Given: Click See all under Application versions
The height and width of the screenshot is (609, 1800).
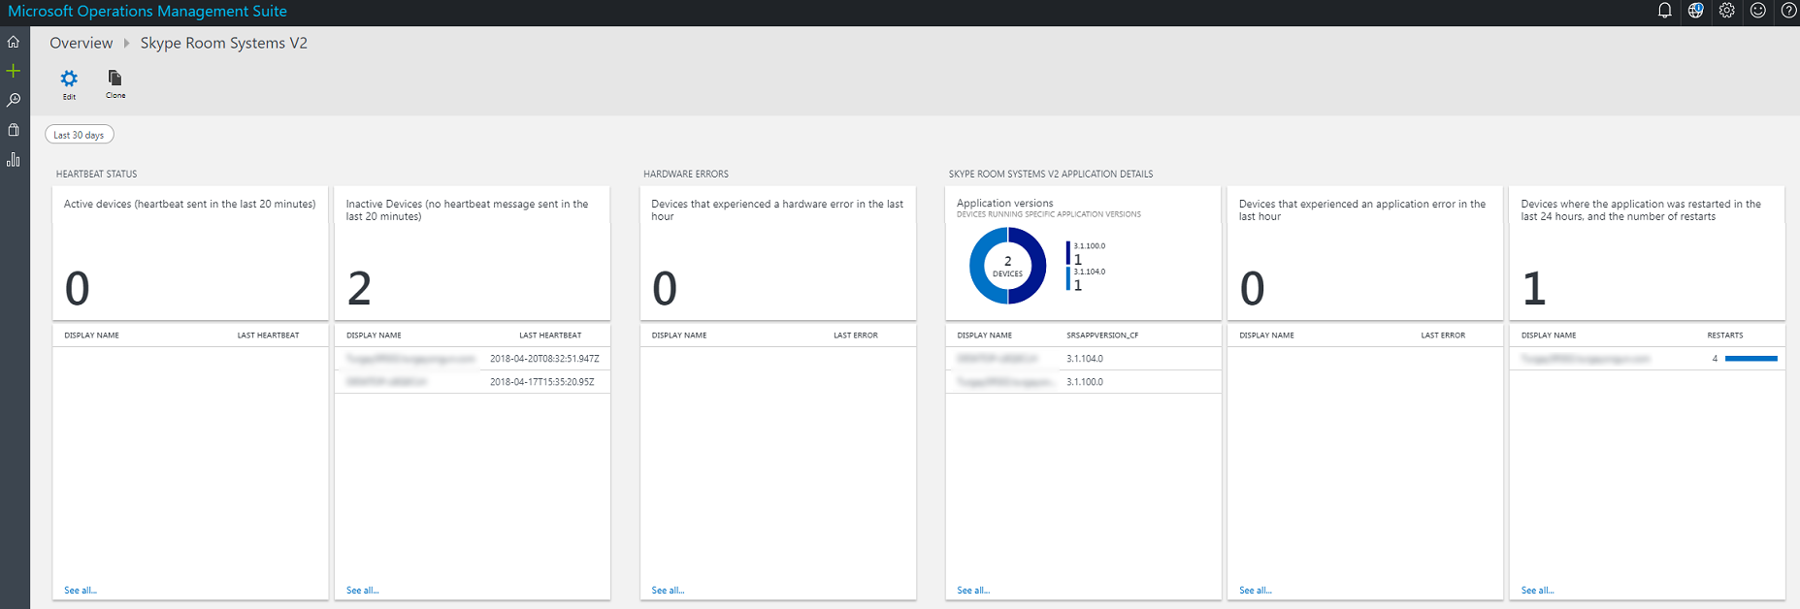Looking at the screenshot, I should (x=973, y=590).
